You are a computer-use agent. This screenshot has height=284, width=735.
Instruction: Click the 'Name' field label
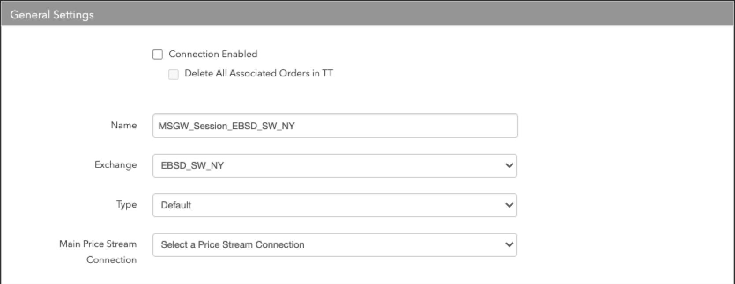click(x=124, y=125)
